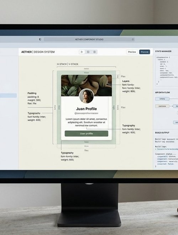Click the reload icon in the address bar
The image size is (178, 235).
point(133,39)
